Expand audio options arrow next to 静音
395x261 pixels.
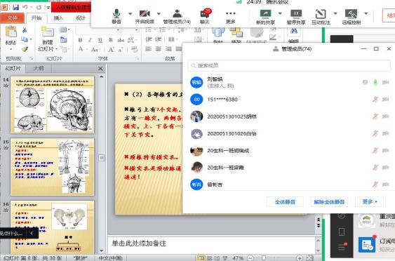(130, 13)
